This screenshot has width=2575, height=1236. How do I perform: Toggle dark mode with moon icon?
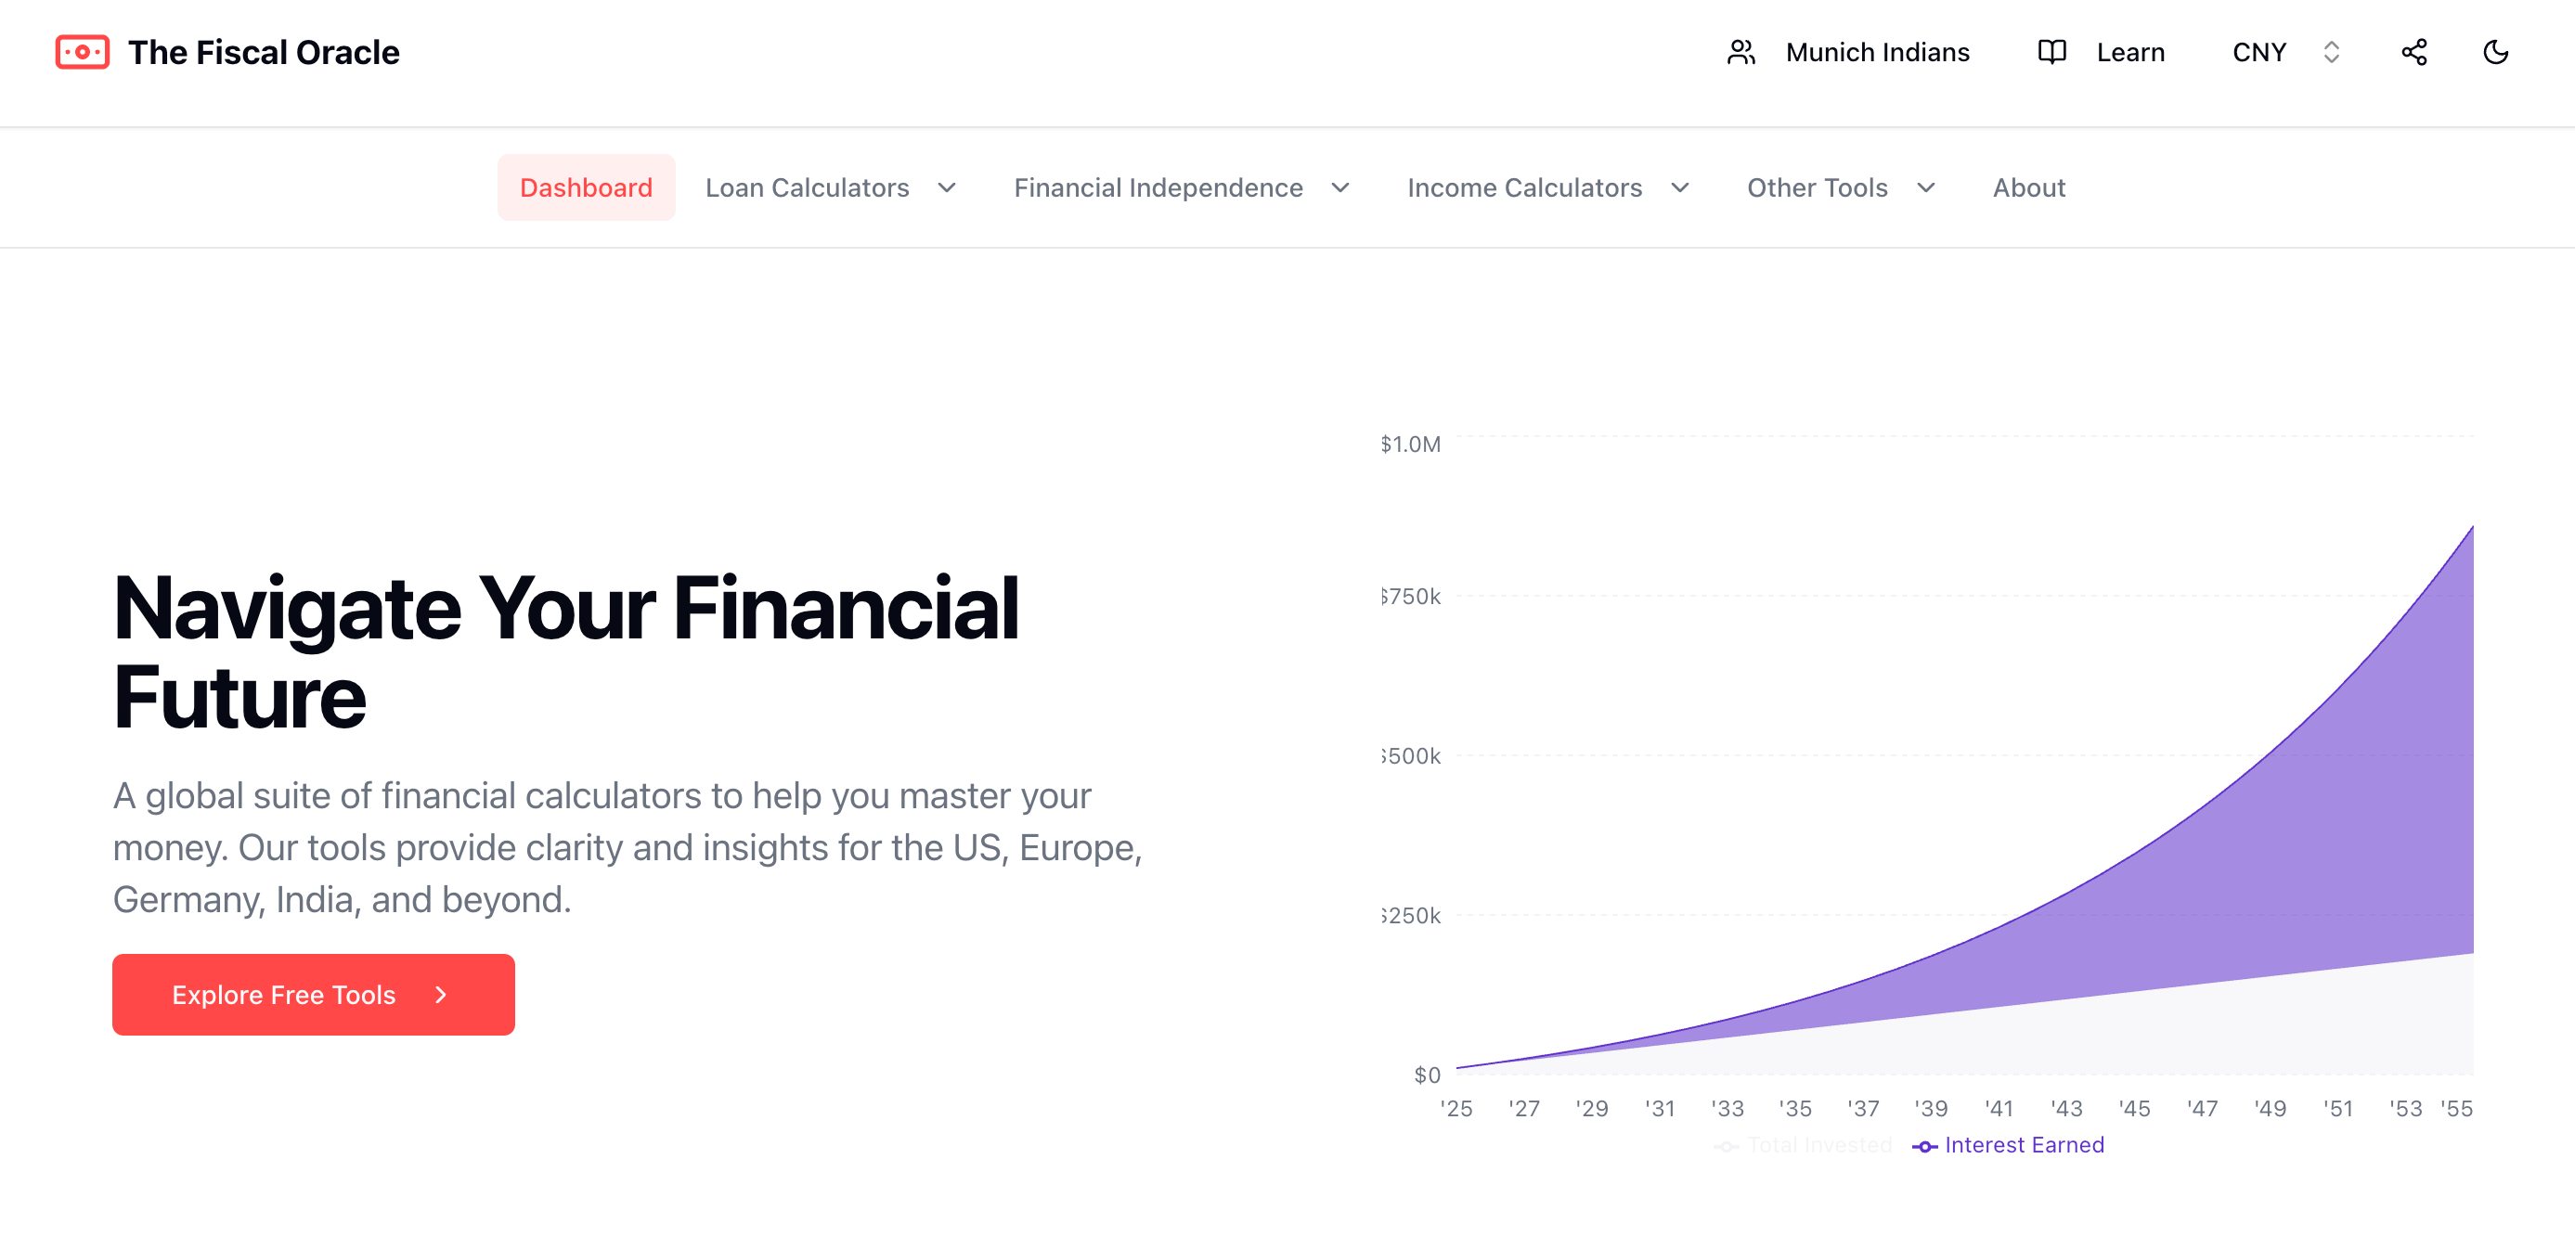[2495, 52]
